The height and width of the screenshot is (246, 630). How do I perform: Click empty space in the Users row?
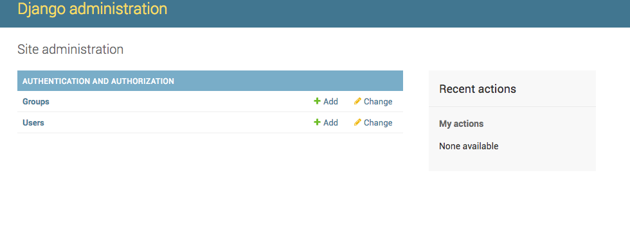click(181, 122)
